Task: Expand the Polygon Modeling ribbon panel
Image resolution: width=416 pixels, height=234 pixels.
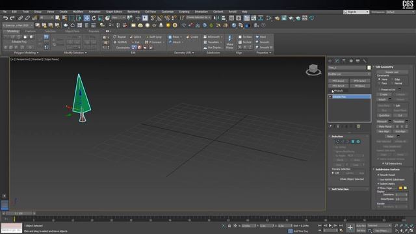Action: (x=26, y=53)
